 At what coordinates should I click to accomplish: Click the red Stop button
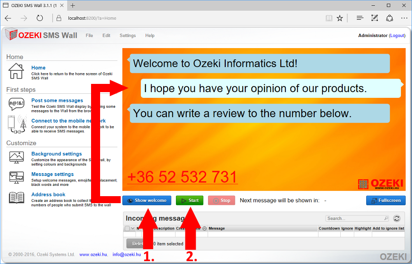222,201
